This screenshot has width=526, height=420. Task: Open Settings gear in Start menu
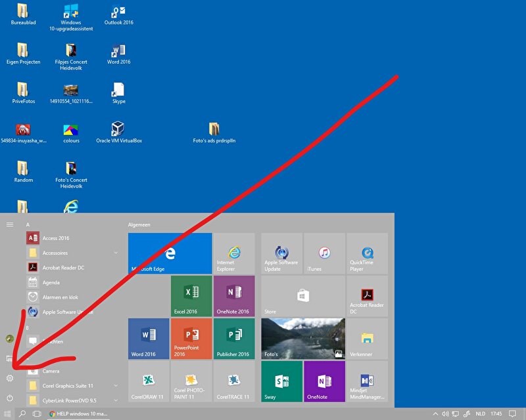click(10, 378)
